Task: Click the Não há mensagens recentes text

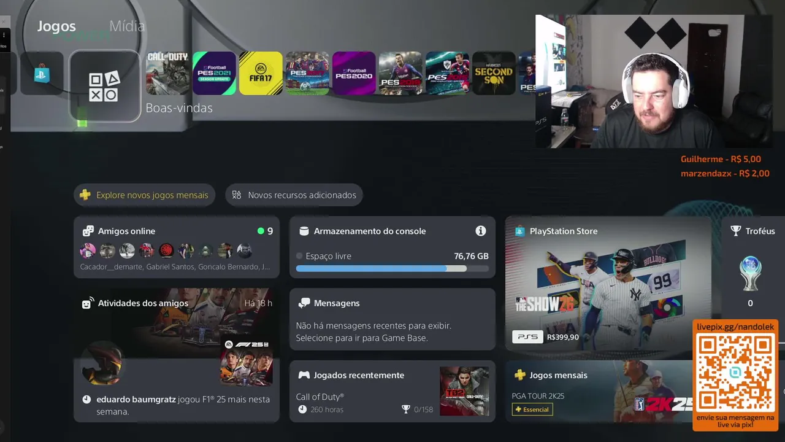Action: coord(373,332)
